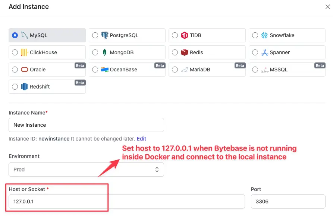
Task: Click the 'newinstance' instance ID text
Action: (x=54, y=139)
